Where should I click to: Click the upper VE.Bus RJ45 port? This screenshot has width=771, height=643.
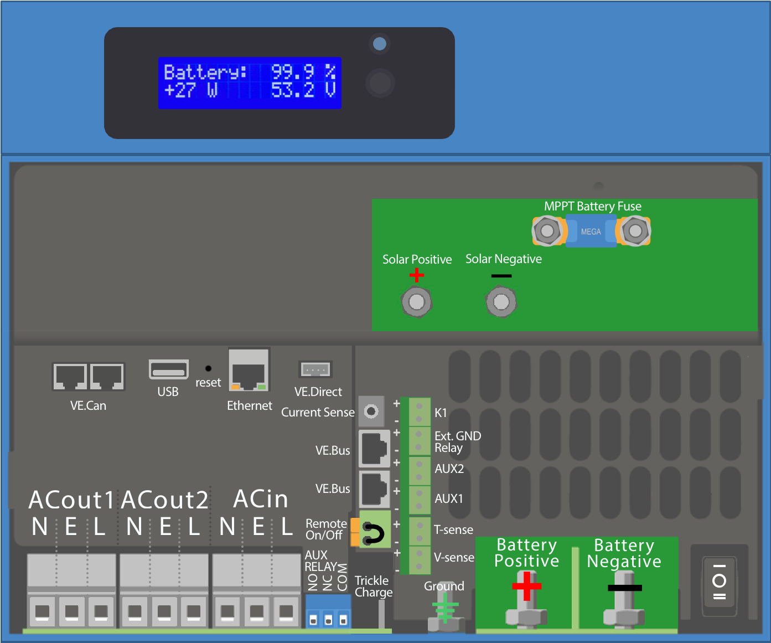[375, 449]
